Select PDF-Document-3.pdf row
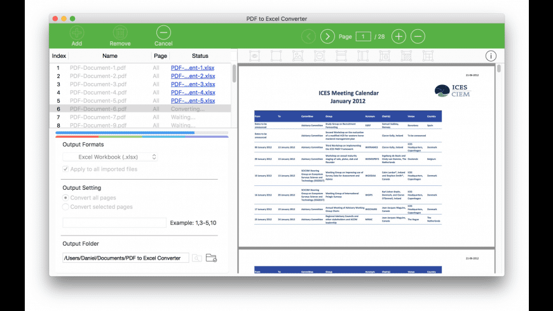 pos(140,84)
